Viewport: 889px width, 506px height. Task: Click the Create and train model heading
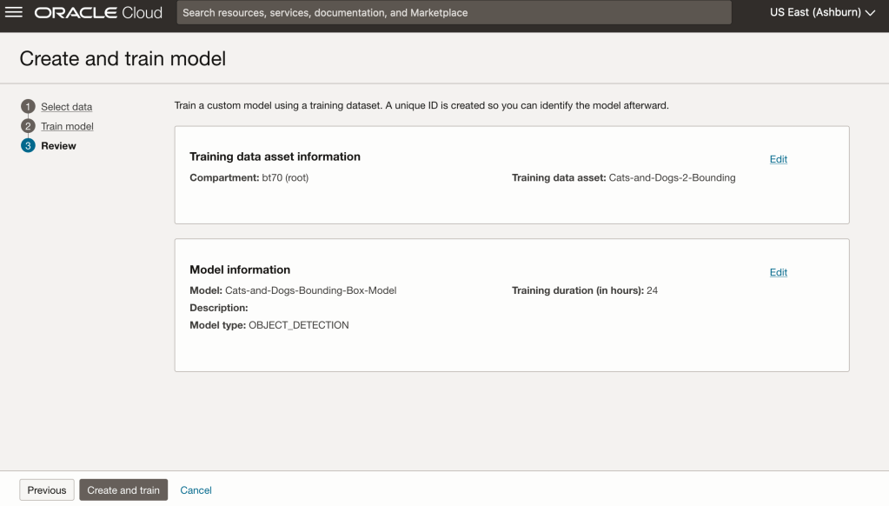coord(123,59)
